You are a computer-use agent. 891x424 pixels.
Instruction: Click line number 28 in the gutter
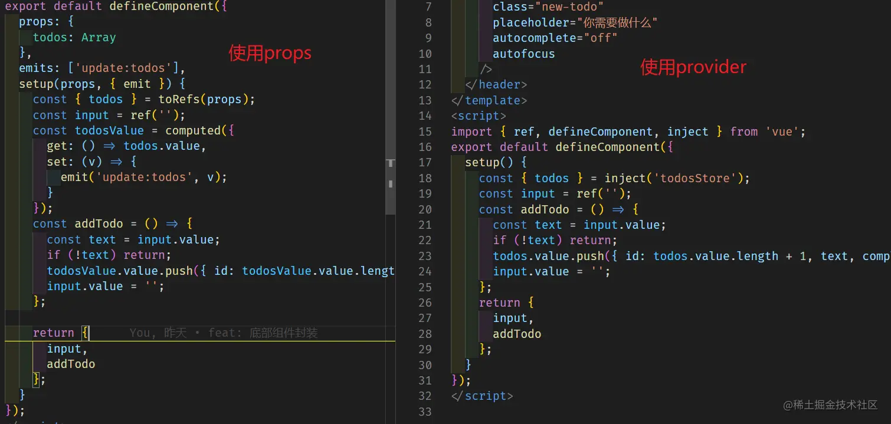click(x=425, y=334)
